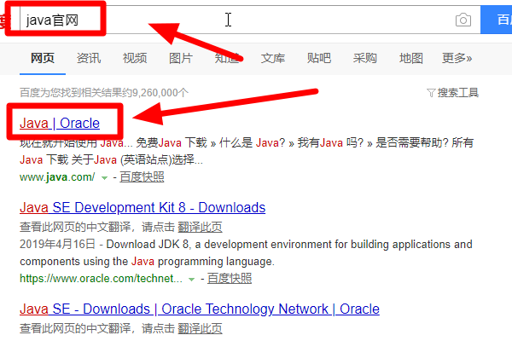Viewport: 512px width, 341px height.
Task: Switch to the 视频 tab
Action: tap(134, 58)
